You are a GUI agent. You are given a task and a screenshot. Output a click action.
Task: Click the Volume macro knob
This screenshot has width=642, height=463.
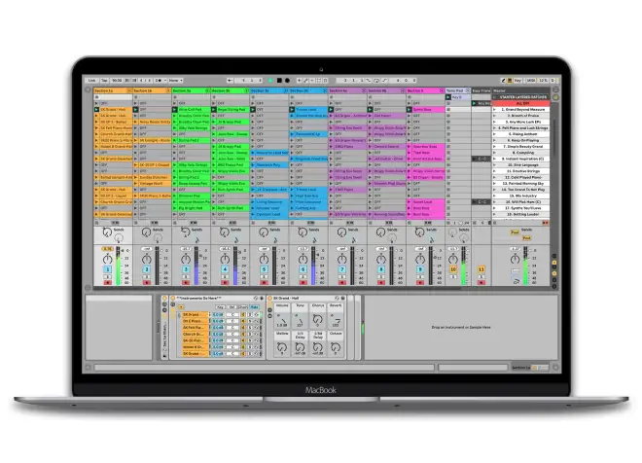click(282, 320)
